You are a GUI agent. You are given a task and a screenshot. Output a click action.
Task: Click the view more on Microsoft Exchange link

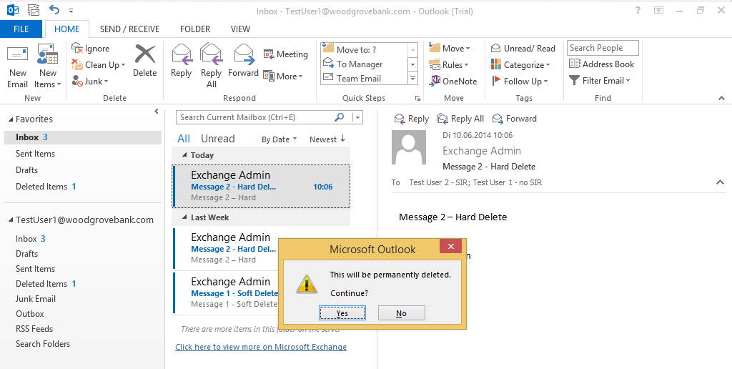click(x=261, y=347)
